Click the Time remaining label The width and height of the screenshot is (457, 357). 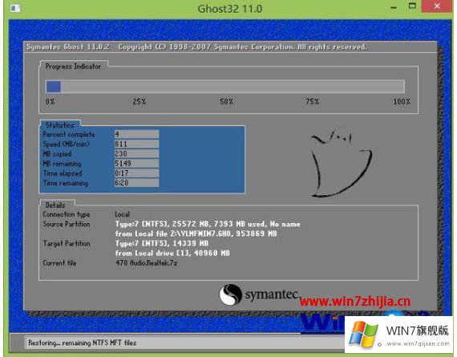[66, 183]
